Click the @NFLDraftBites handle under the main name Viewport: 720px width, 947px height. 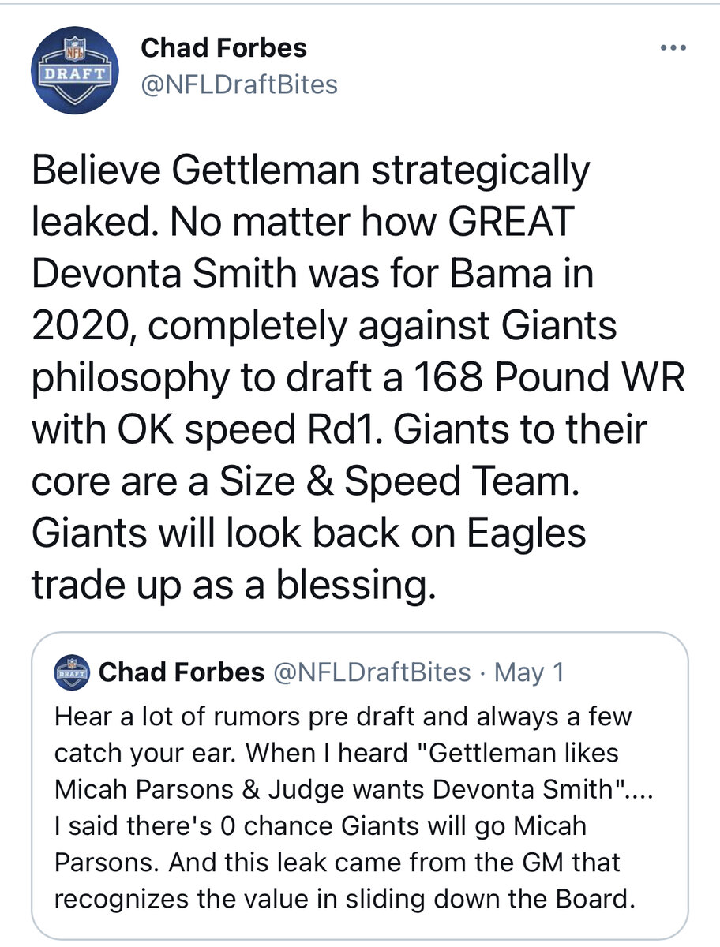pos(239,83)
